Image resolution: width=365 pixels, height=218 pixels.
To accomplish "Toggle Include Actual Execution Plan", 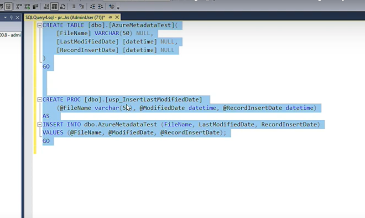I will coord(20,7).
